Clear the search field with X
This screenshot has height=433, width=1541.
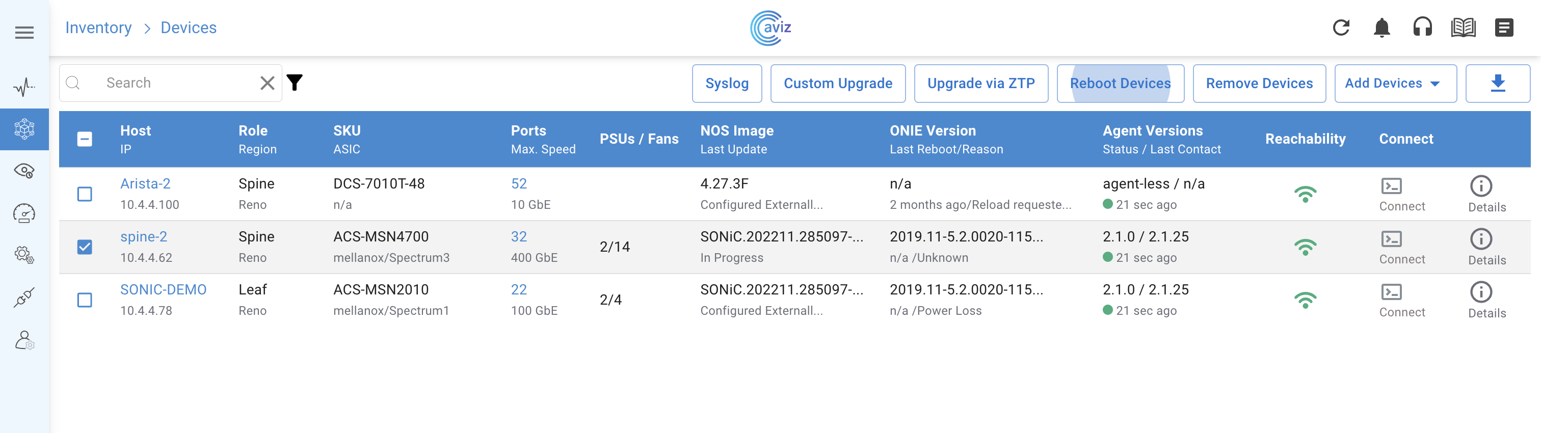click(268, 83)
